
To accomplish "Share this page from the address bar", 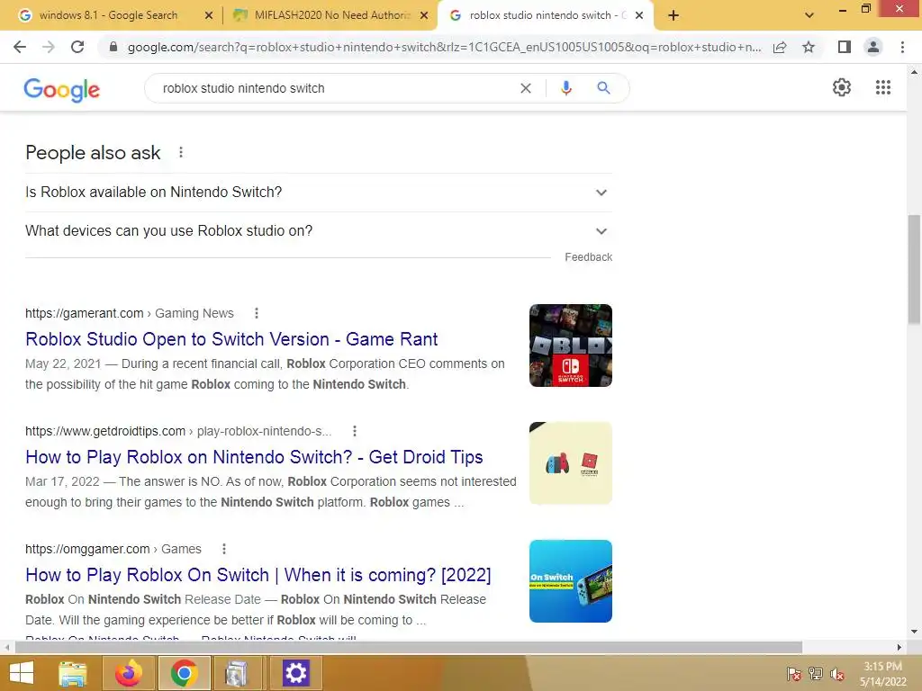I will [x=780, y=47].
